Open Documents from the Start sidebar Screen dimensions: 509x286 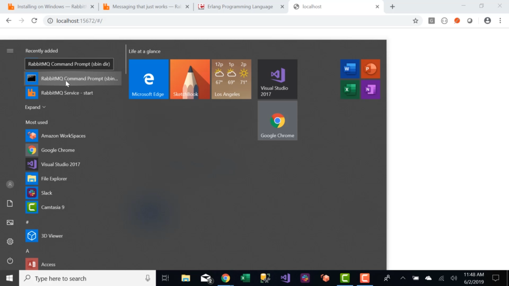pyautogui.click(x=10, y=203)
